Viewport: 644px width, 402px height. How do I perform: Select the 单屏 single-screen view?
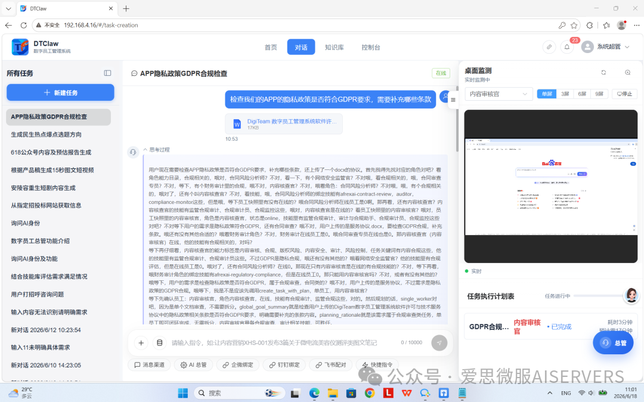tap(547, 94)
